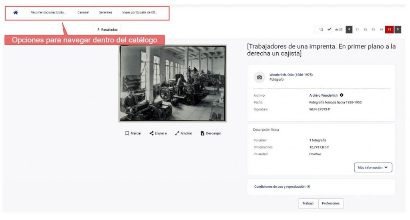The width and height of the screenshot is (410, 220).
Task: Select dimensions value 12,7X17,8 cm
Action: pos(319,147)
